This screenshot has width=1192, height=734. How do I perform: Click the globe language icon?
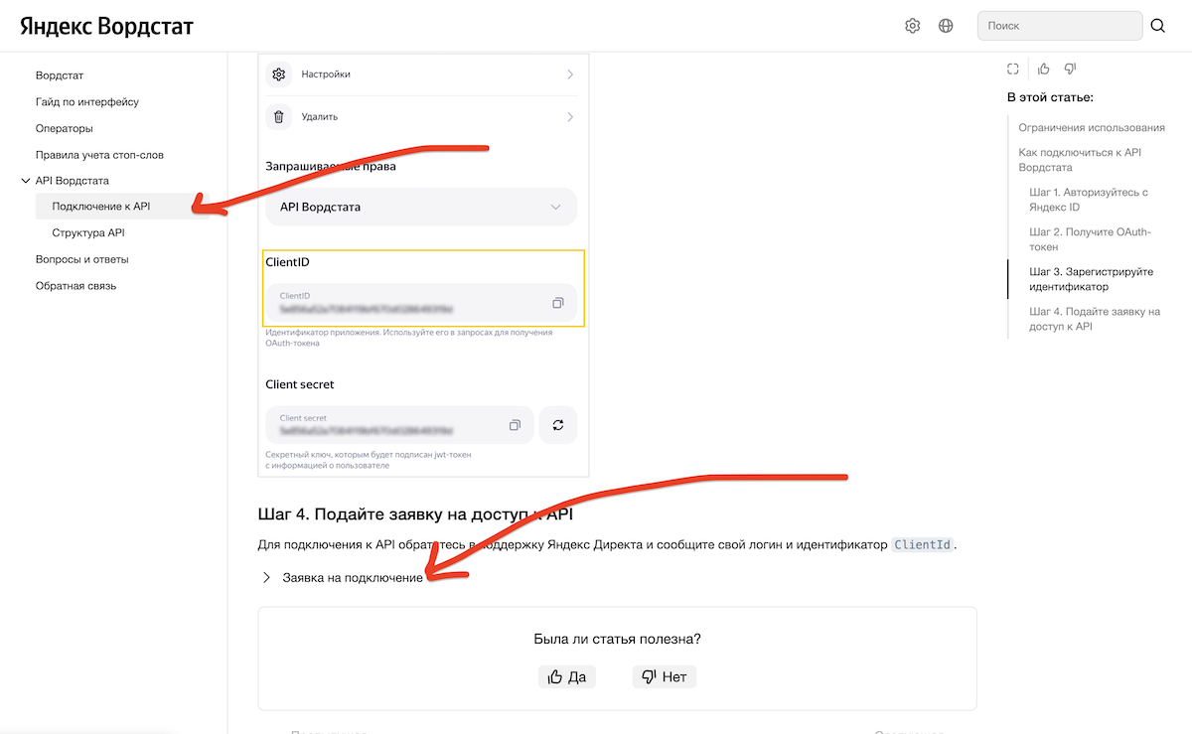tap(946, 26)
